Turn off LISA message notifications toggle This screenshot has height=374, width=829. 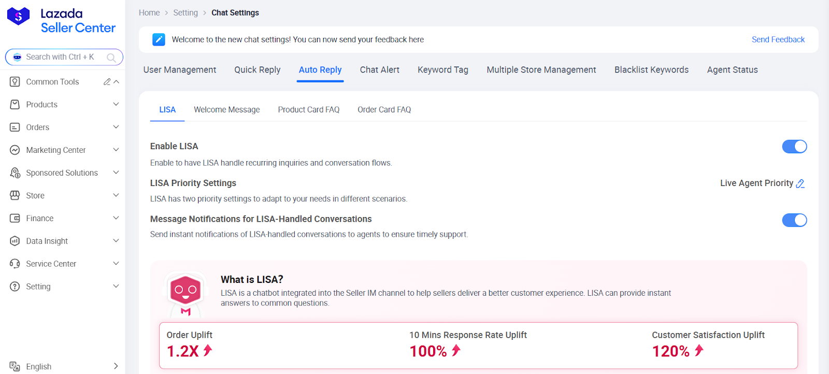(794, 220)
